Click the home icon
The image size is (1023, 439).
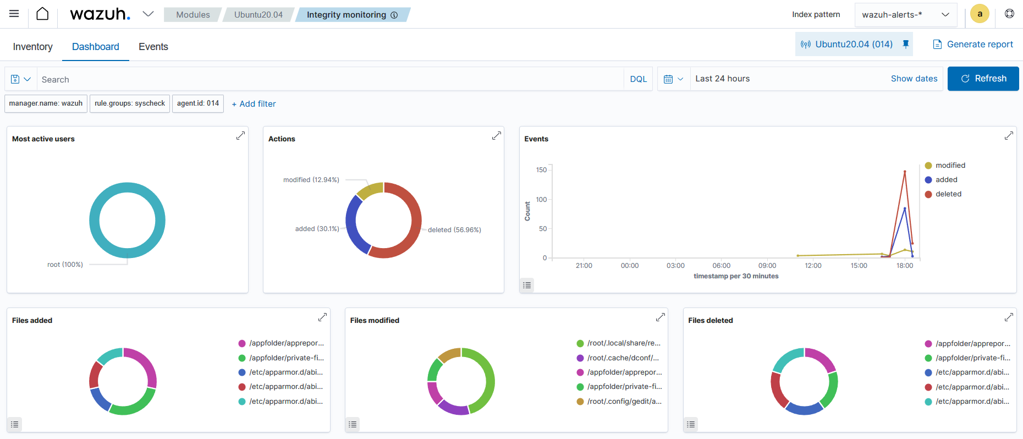(42, 14)
